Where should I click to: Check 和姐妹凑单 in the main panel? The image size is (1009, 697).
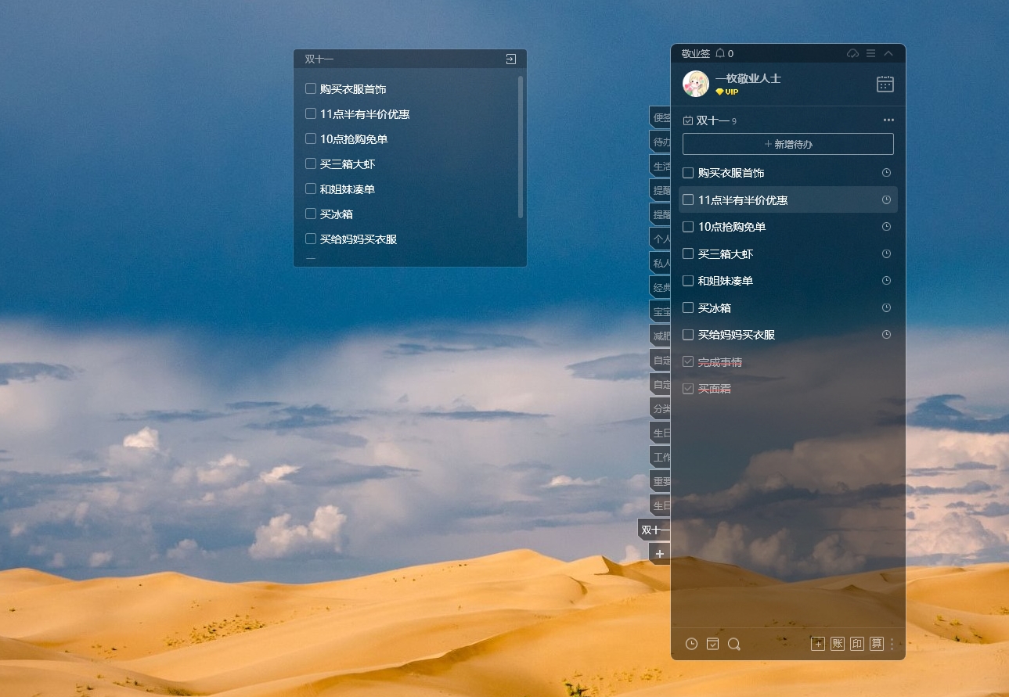[688, 281]
